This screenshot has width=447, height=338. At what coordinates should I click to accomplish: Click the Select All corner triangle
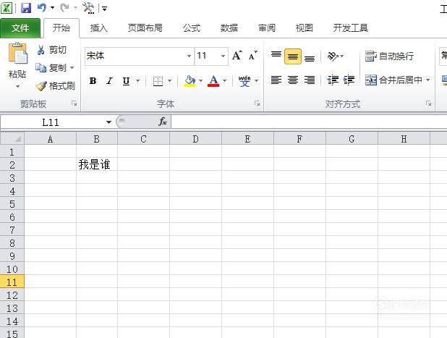click(x=12, y=139)
